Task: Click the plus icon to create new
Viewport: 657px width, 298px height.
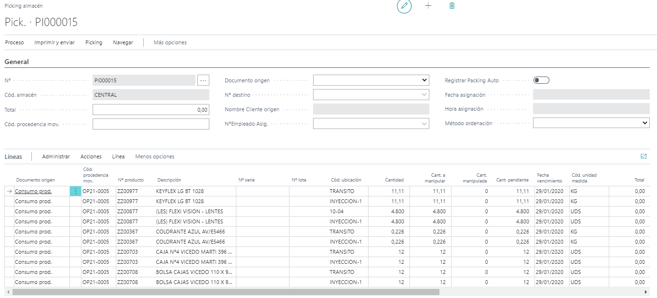Action: (428, 6)
